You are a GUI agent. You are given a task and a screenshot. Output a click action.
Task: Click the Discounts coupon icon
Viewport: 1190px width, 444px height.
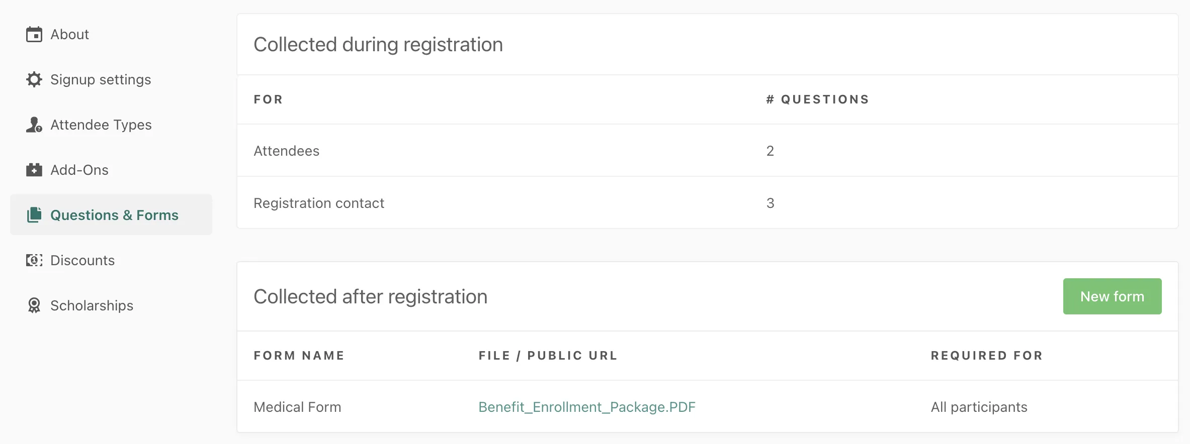click(34, 260)
